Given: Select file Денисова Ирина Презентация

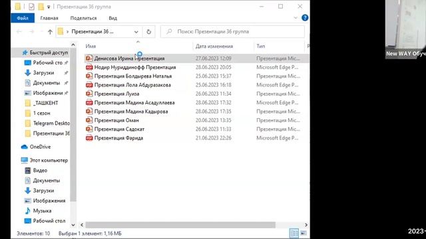Looking at the screenshot, I should click(x=129, y=58).
